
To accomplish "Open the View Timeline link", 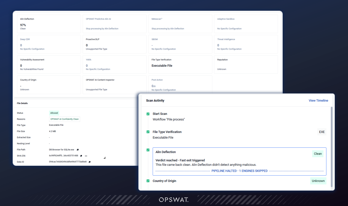I will 318,101.
